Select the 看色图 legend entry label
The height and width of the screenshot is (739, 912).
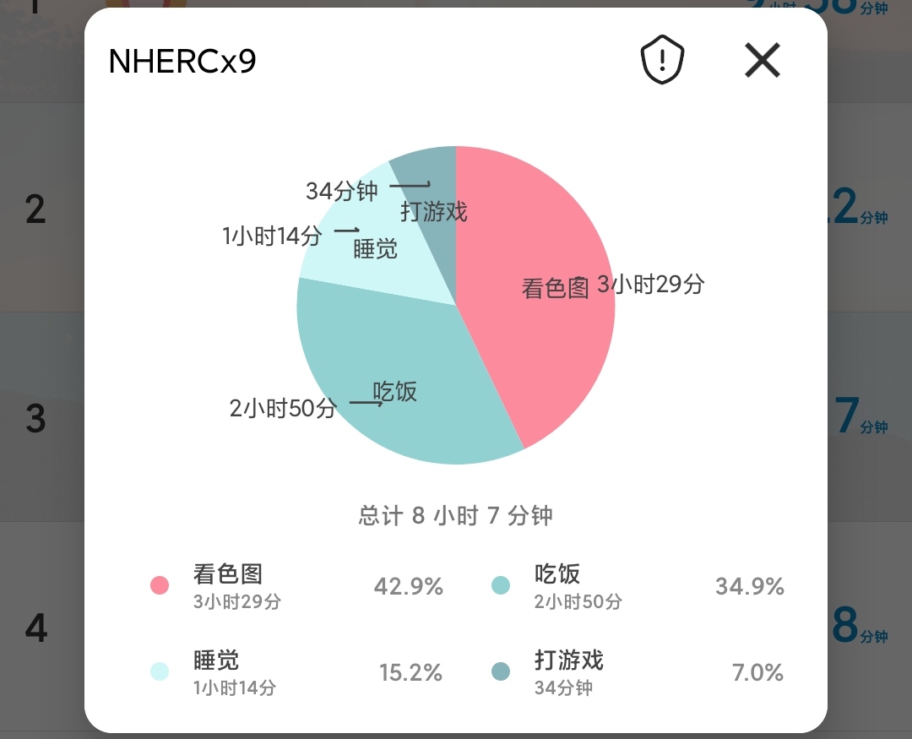pos(228,574)
